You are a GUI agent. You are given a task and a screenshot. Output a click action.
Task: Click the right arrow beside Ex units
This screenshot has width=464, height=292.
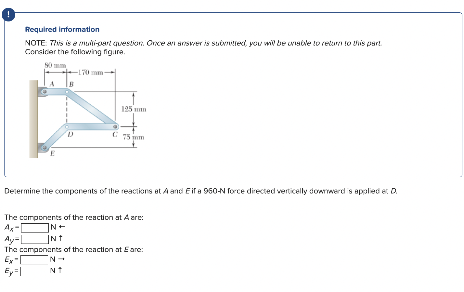pyautogui.click(x=62, y=259)
